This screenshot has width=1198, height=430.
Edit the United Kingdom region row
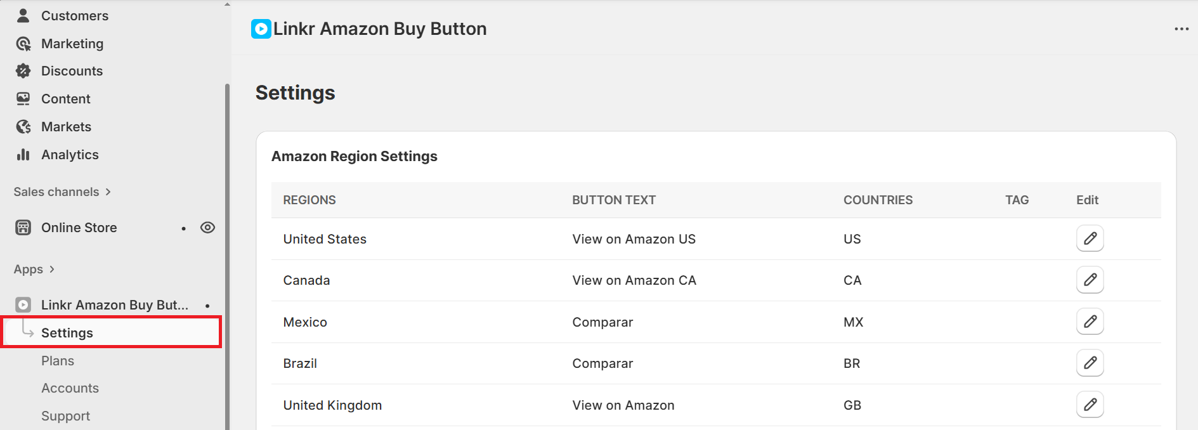(x=1090, y=405)
